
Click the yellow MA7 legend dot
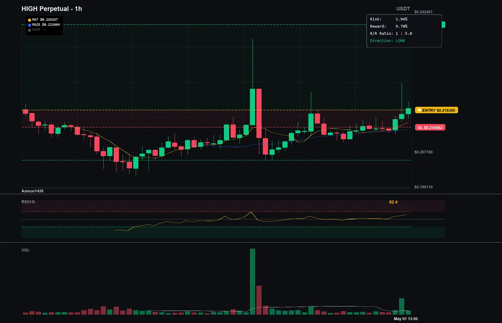coord(29,20)
